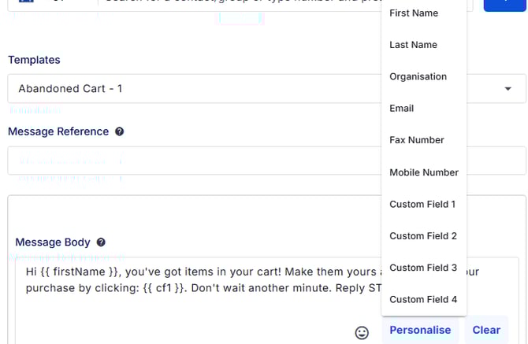Select Last Name from personalise menu
Image resolution: width=528 pixels, height=344 pixels.
tap(413, 45)
